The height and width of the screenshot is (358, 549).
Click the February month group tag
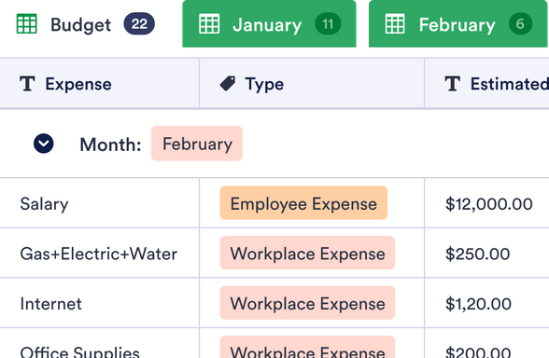coord(197,144)
